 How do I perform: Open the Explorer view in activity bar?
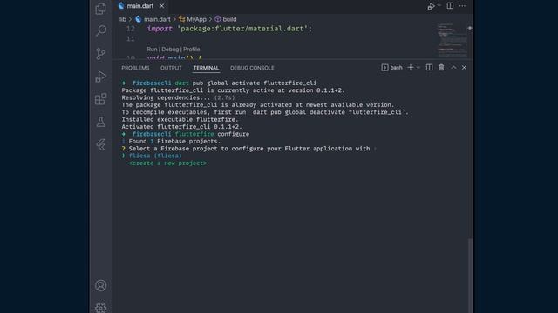pyautogui.click(x=101, y=8)
